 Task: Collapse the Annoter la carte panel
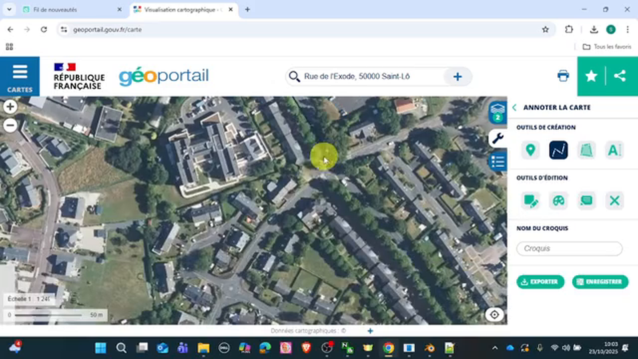coord(514,108)
